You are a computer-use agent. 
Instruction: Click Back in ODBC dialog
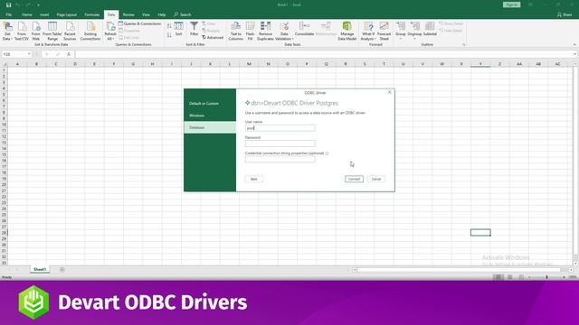[254, 179]
